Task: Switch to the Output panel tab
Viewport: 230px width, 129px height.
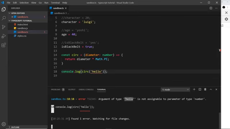Action: [x=72, y=90]
